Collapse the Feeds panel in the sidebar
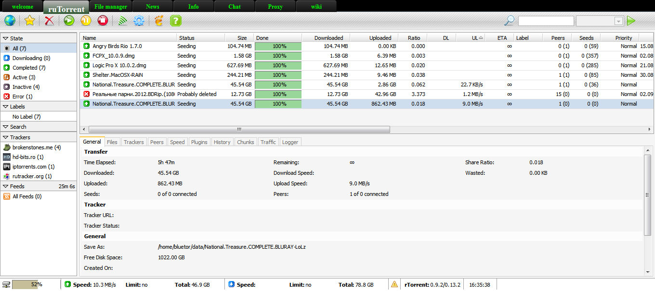The width and height of the screenshot is (655, 291). click(x=39, y=186)
